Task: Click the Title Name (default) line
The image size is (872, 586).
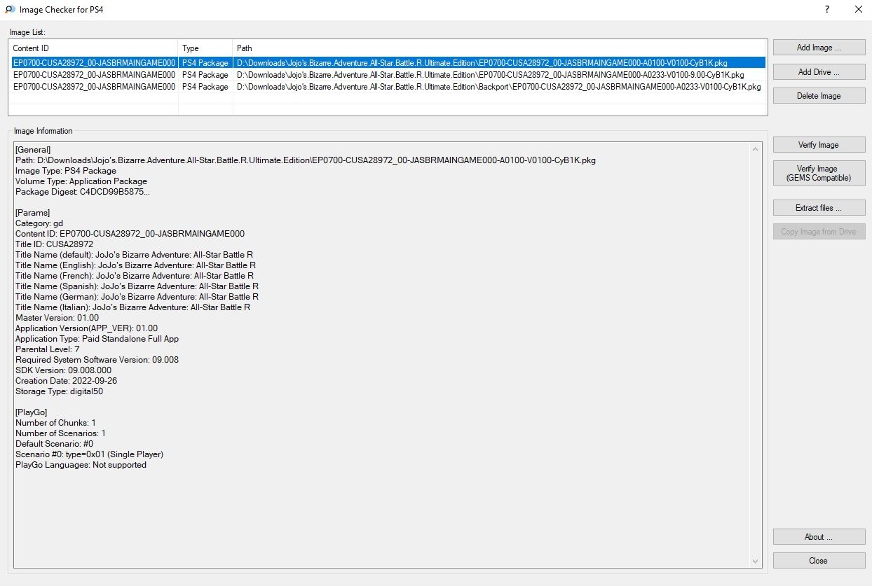Action: (135, 255)
